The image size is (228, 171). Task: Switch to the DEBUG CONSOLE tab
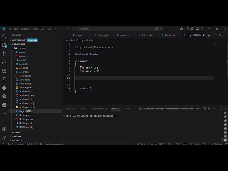(99, 109)
